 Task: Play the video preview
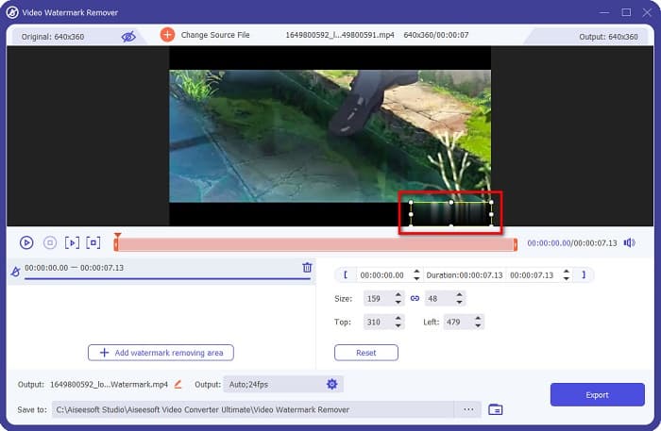(x=26, y=243)
